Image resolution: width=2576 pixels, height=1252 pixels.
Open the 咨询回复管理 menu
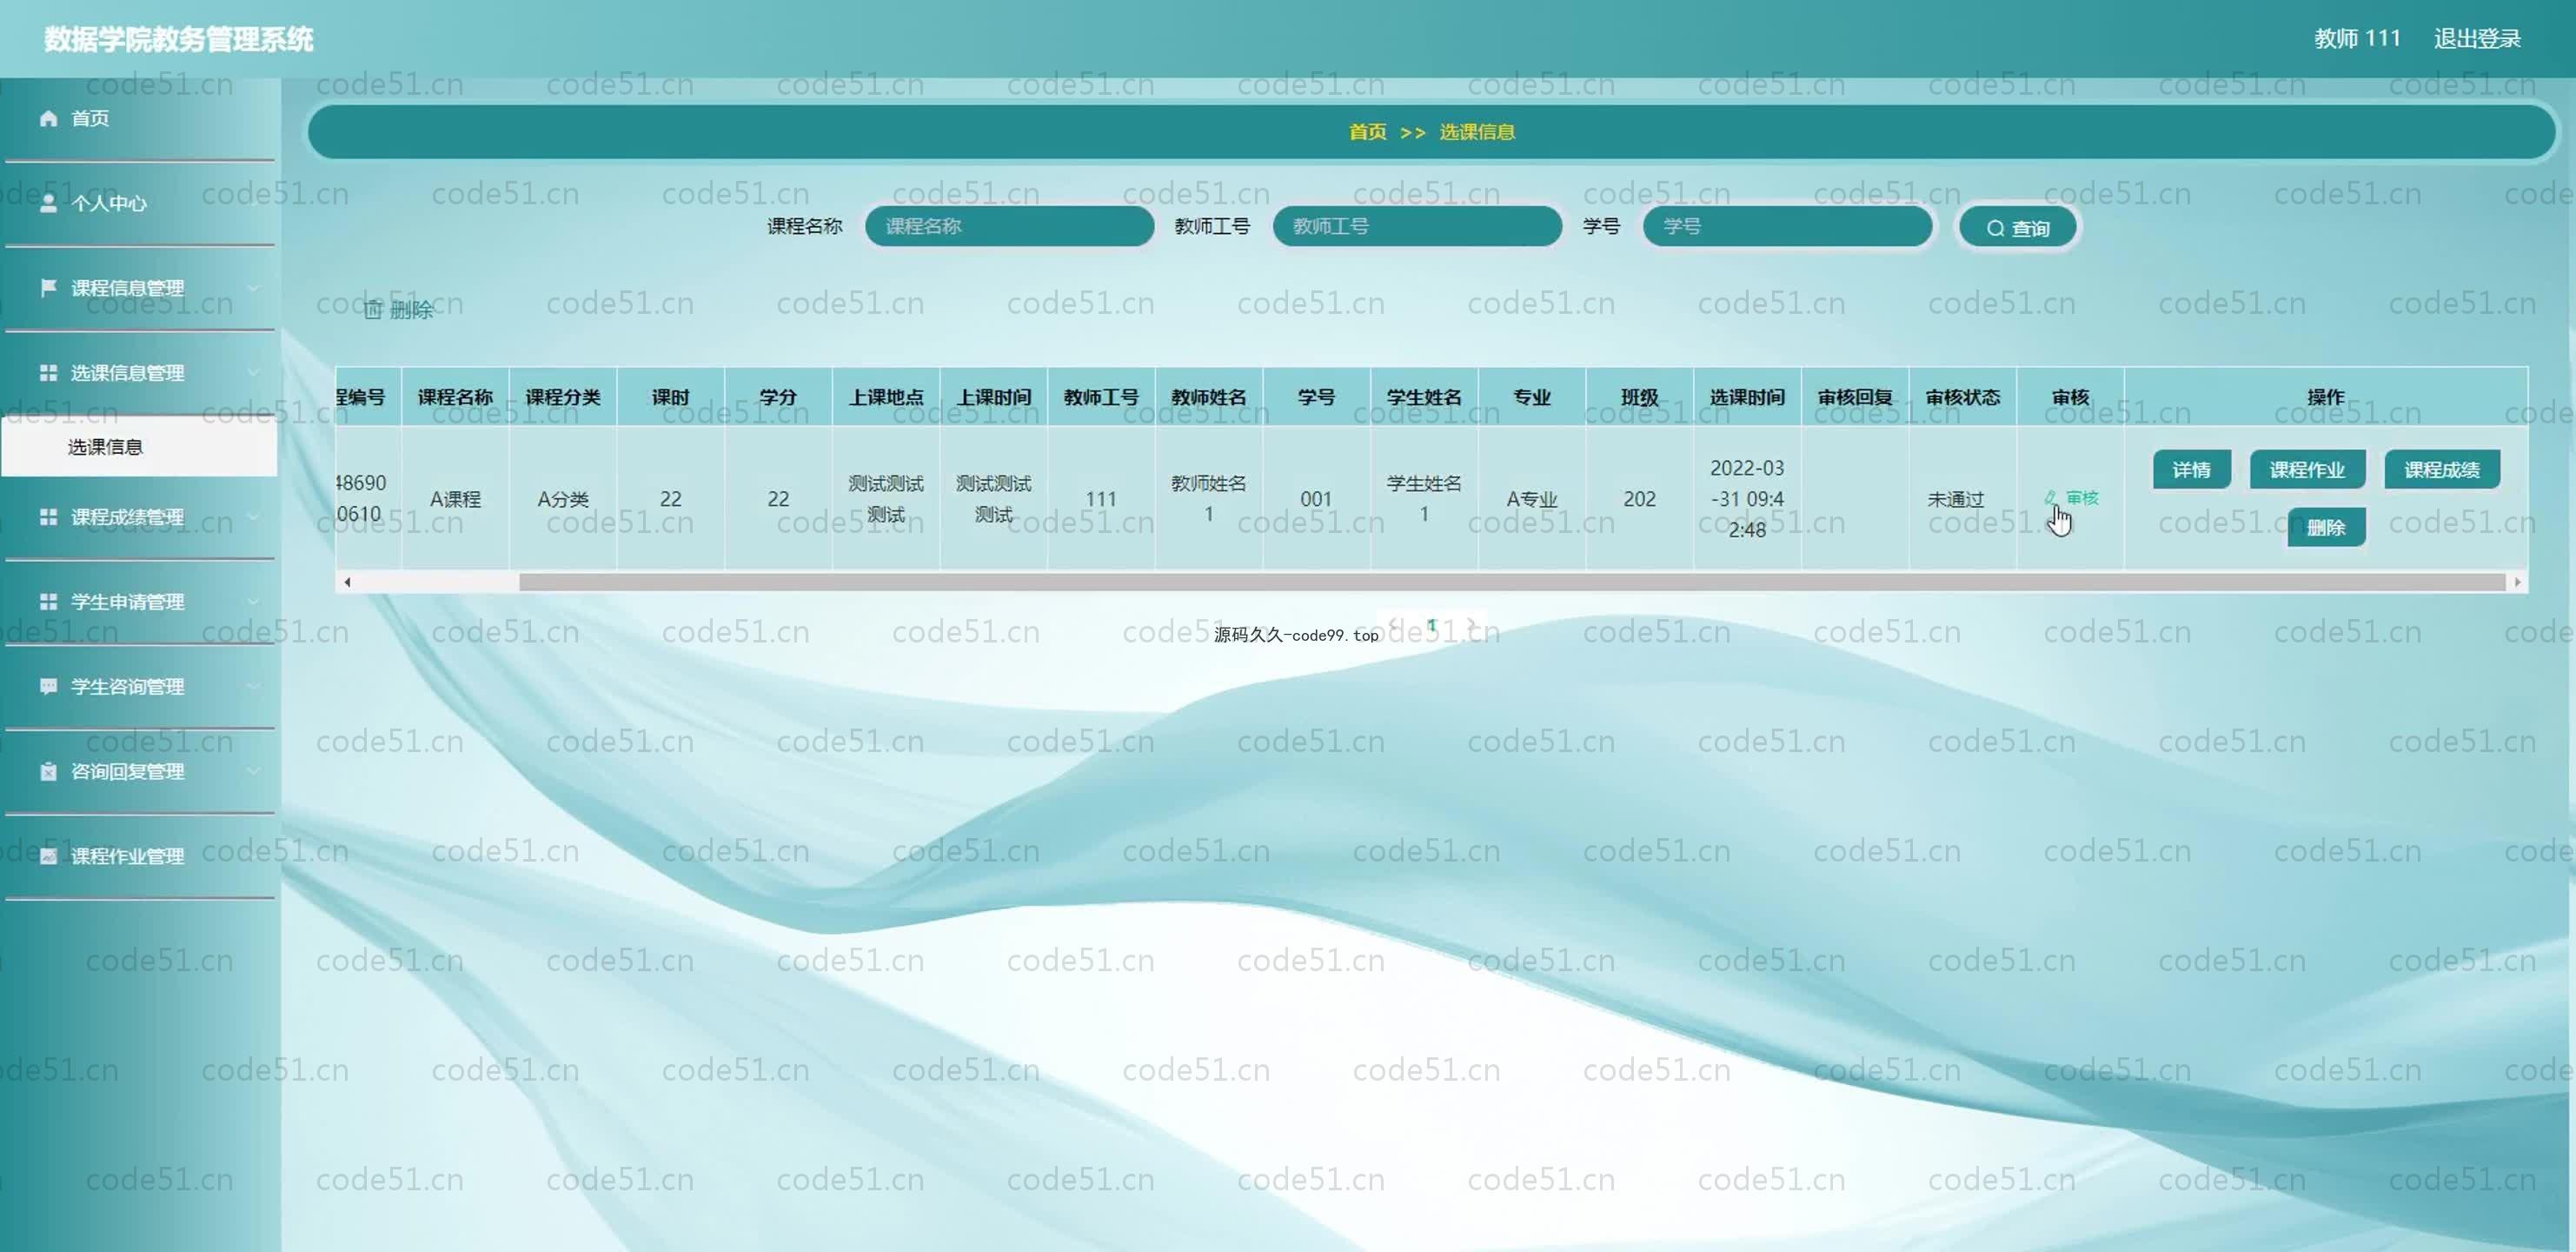(139, 771)
